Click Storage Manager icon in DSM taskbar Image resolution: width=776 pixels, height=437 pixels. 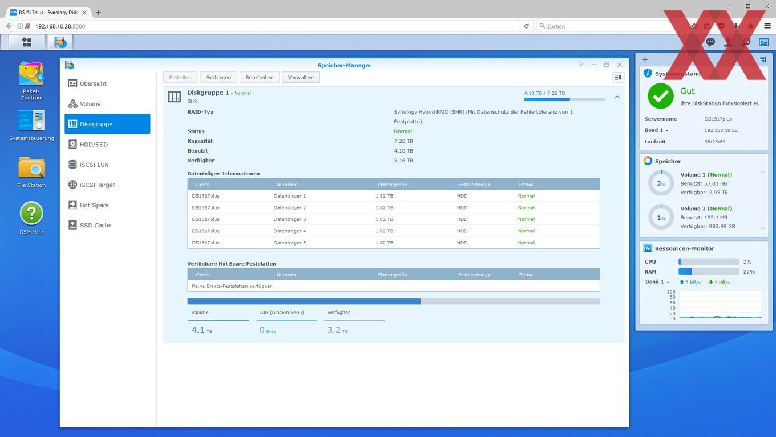tap(60, 42)
